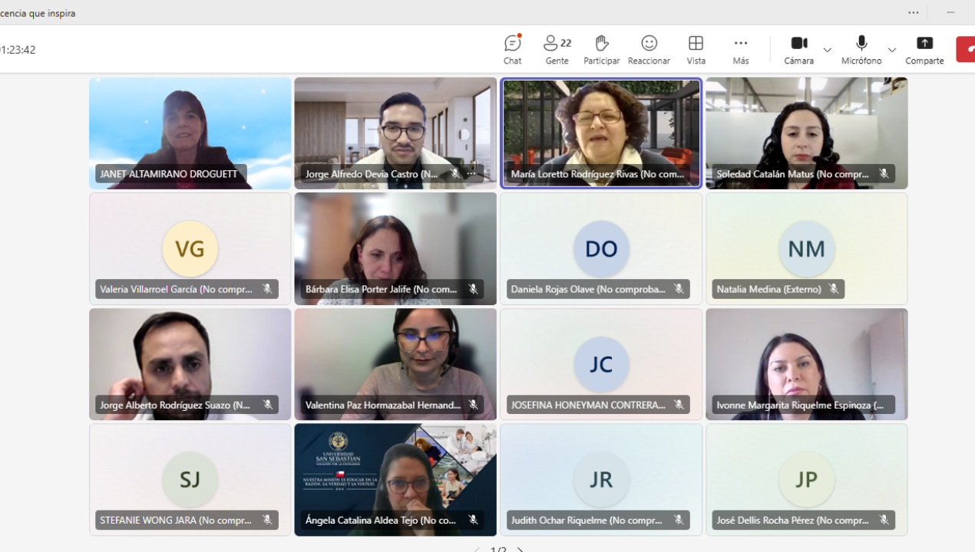Image resolution: width=975 pixels, height=552 pixels.
Task: Expand the camera options chevron
Action: pyautogui.click(x=827, y=50)
